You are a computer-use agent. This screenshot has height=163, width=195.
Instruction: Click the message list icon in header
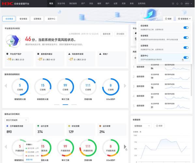(x=173, y=4)
